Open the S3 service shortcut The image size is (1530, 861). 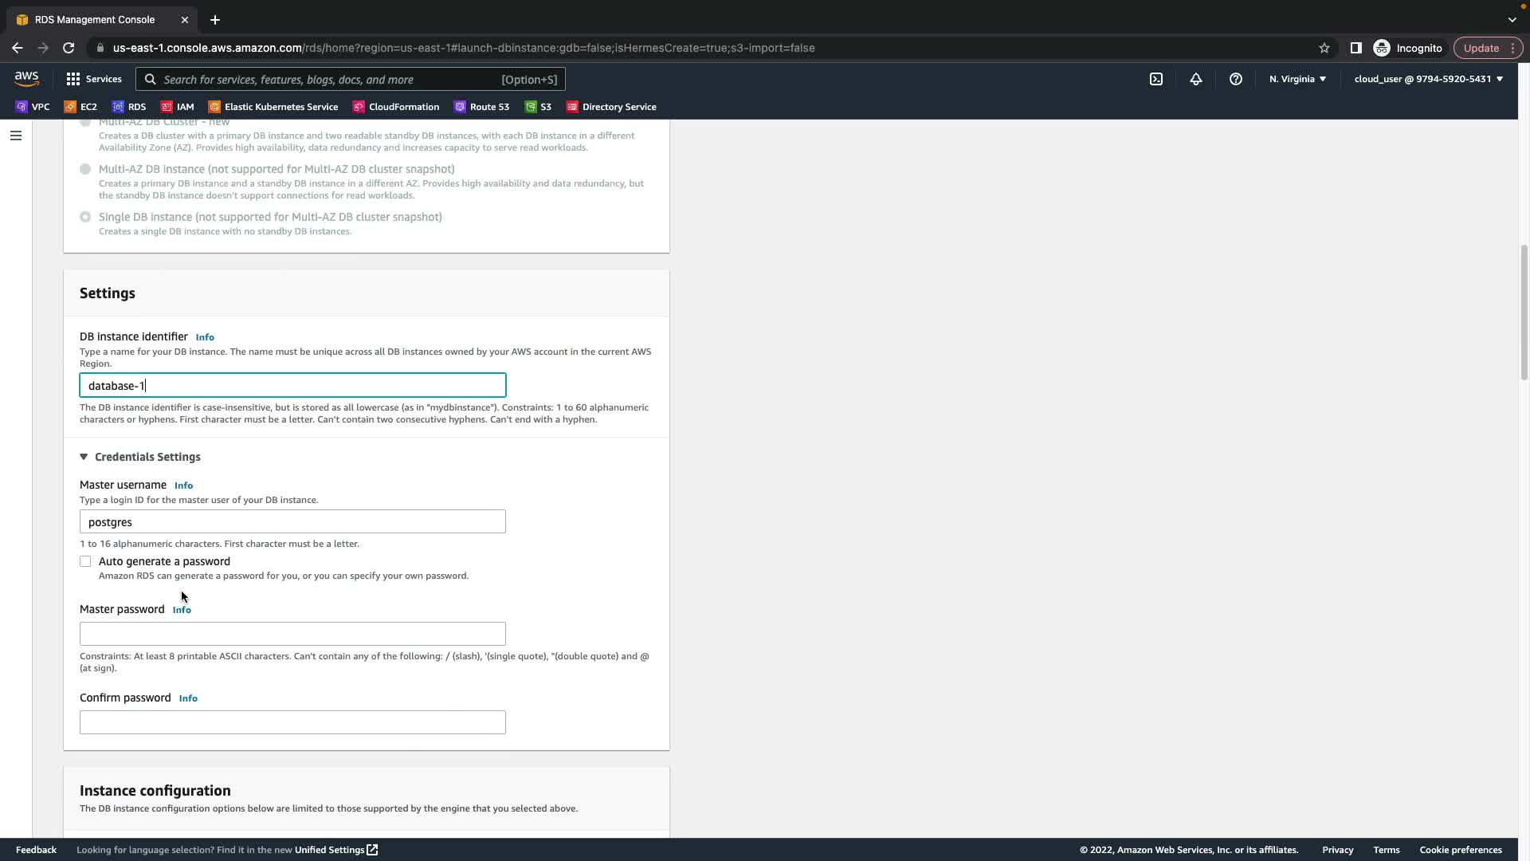click(x=538, y=107)
